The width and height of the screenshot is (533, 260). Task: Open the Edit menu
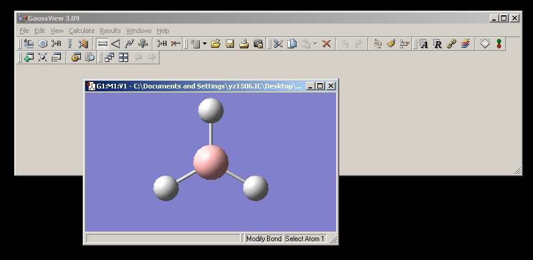click(x=40, y=31)
